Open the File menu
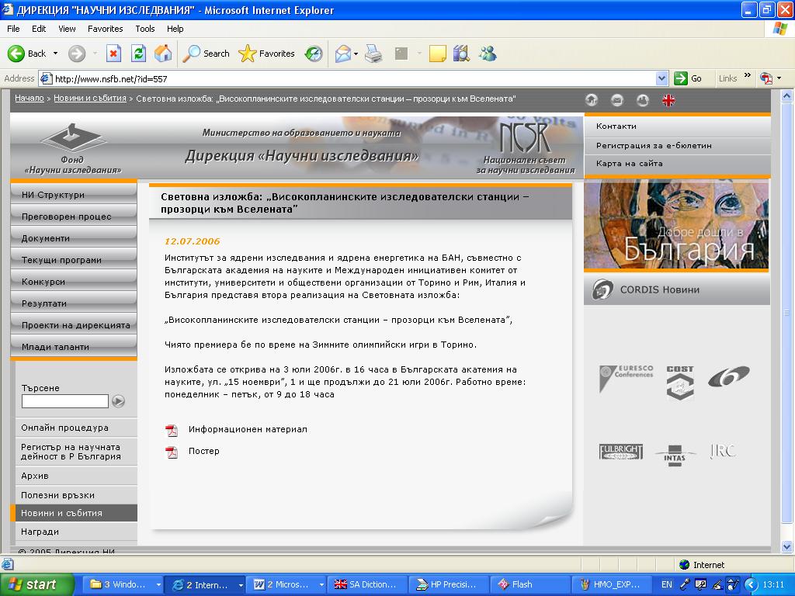Viewport: 795px width, 596px height. (x=13, y=29)
